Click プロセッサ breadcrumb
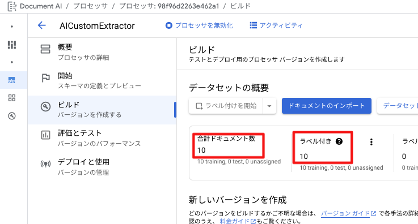418x224 pixels. 90,6
